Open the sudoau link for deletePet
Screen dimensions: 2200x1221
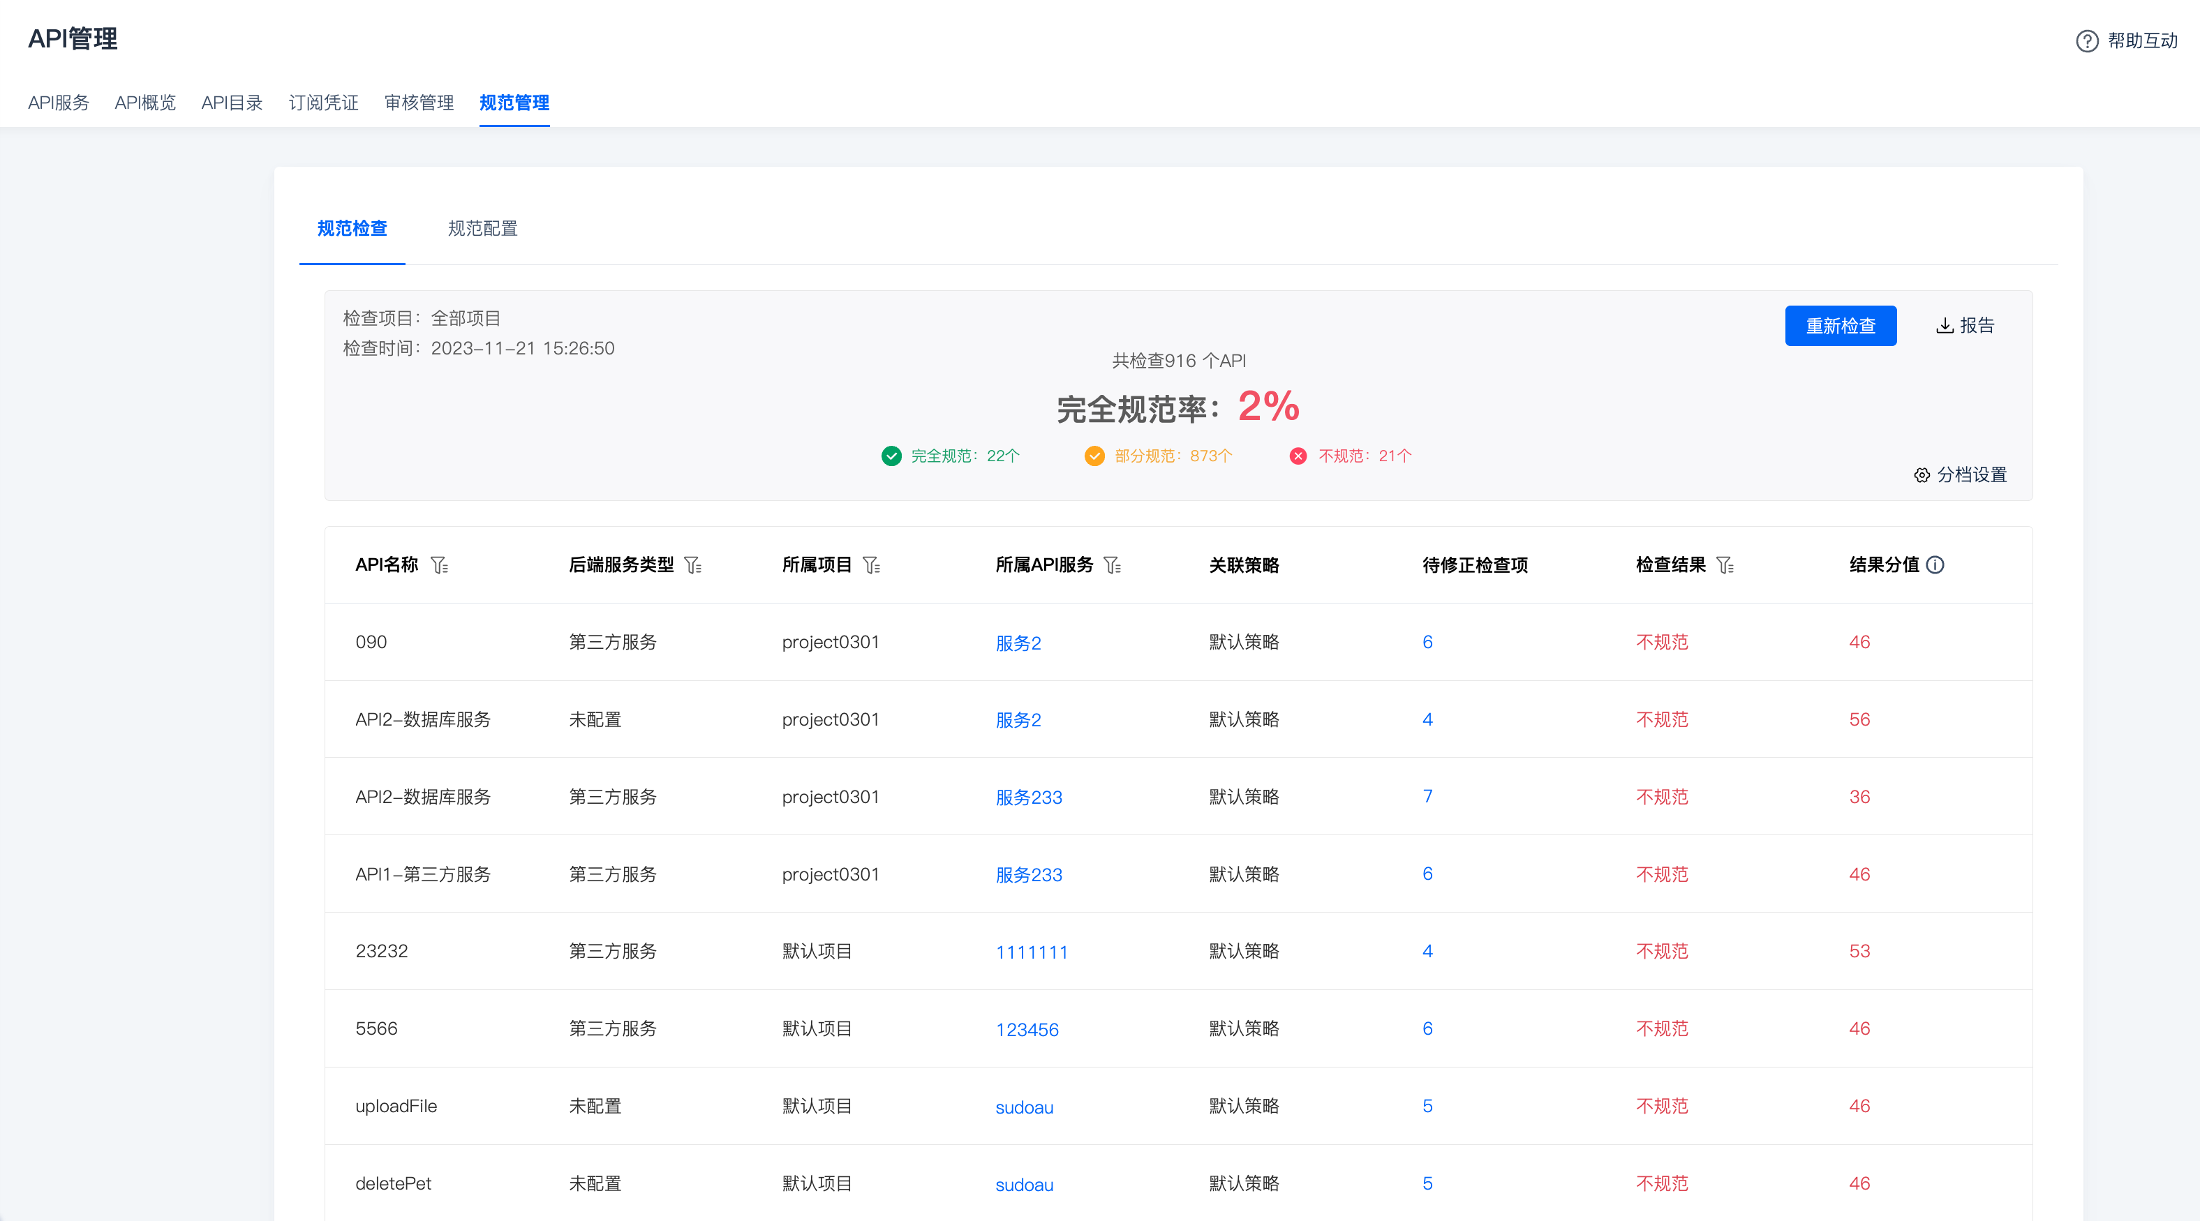coord(1025,1185)
